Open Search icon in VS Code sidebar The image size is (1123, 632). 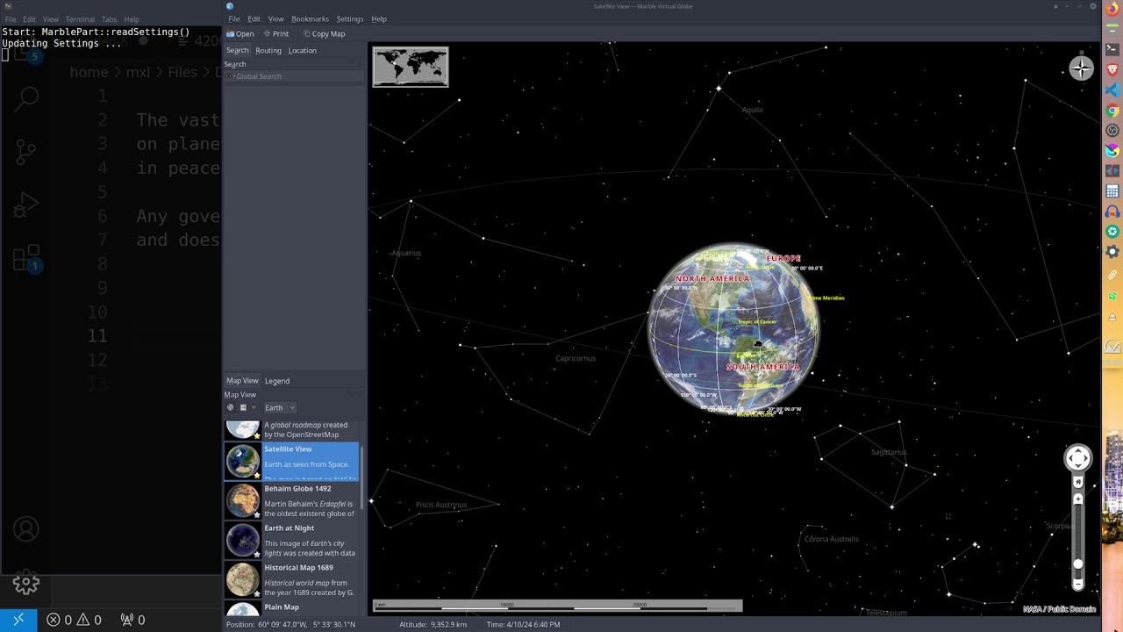point(26,98)
